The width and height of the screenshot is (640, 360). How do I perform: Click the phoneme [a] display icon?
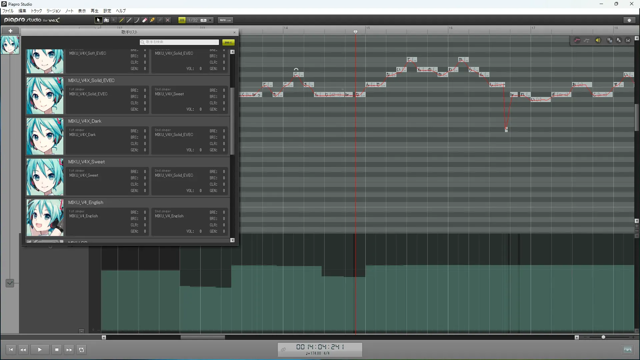click(x=628, y=40)
